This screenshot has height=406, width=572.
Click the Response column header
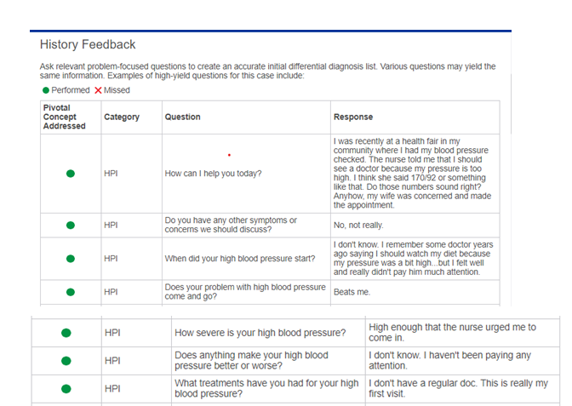click(x=353, y=117)
